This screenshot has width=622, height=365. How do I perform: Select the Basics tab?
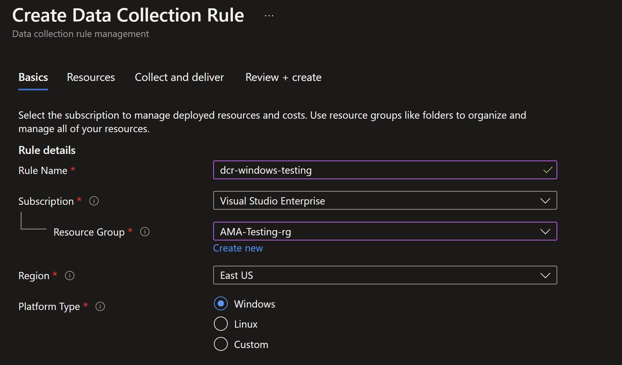(x=33, y=77)
